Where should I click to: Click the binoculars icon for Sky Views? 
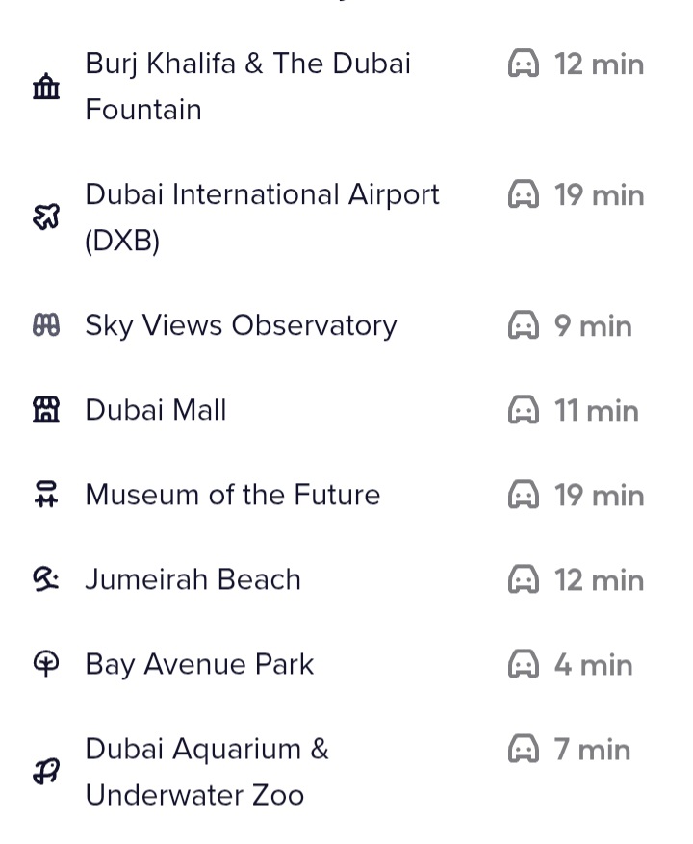point(46,326)
